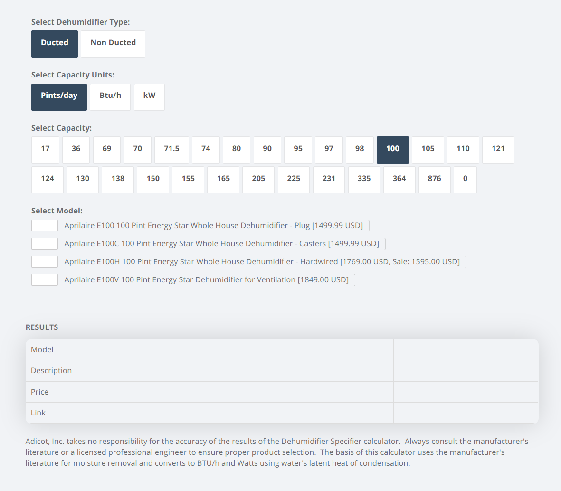561x491 pixels.
Task: Select capacity 71.5
Action: click(x=171, y=150)
